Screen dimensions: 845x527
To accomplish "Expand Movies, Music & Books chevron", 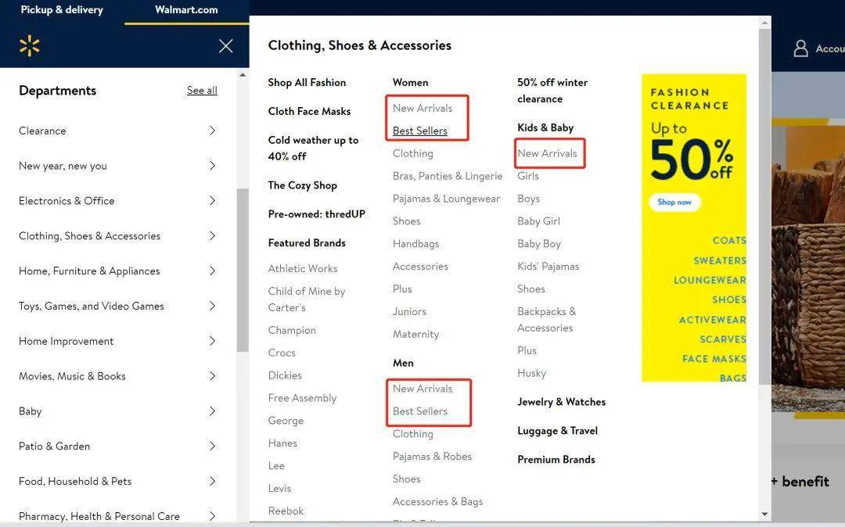I will (212, 376).
